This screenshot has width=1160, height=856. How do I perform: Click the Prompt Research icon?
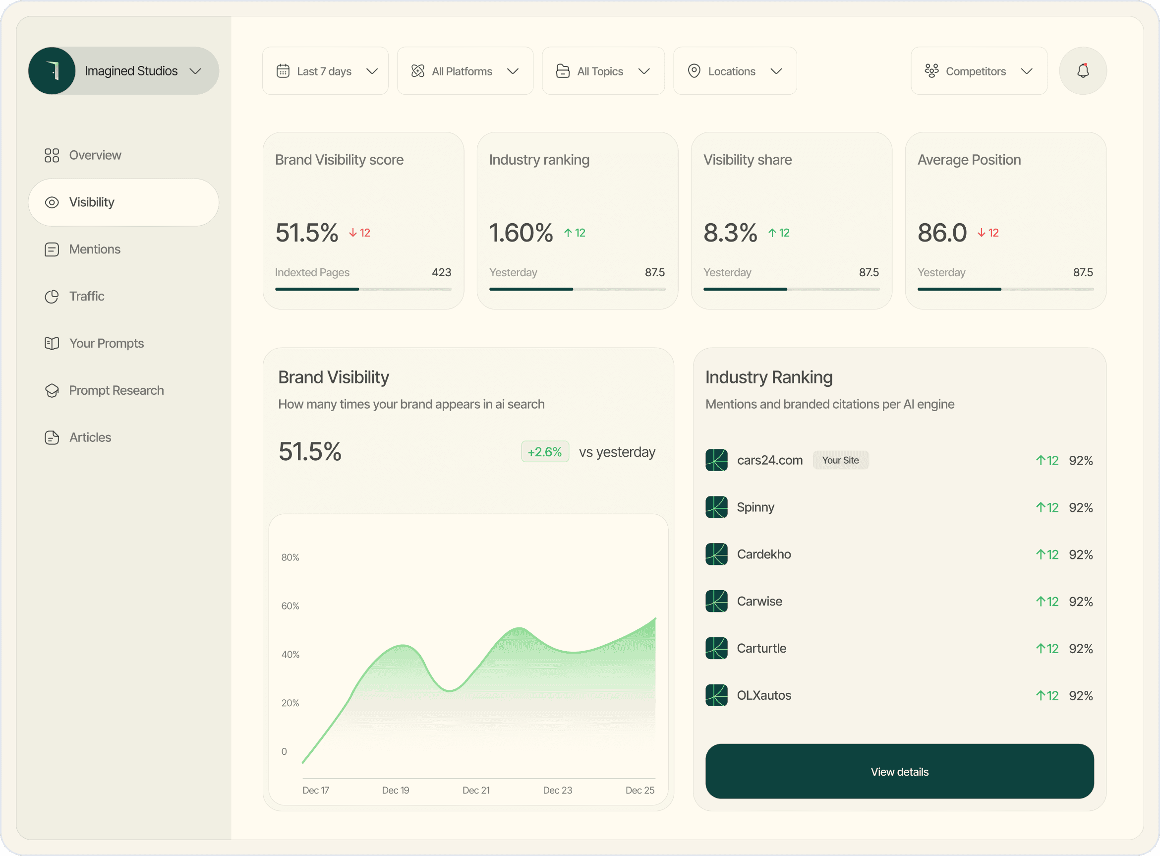52,390
